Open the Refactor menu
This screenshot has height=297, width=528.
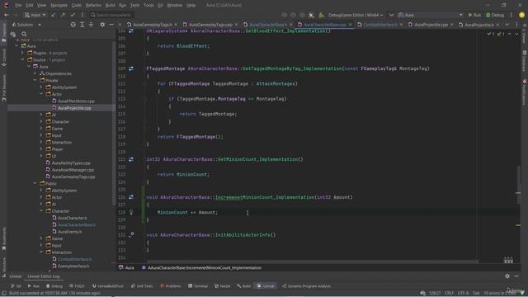pos(93,6)
